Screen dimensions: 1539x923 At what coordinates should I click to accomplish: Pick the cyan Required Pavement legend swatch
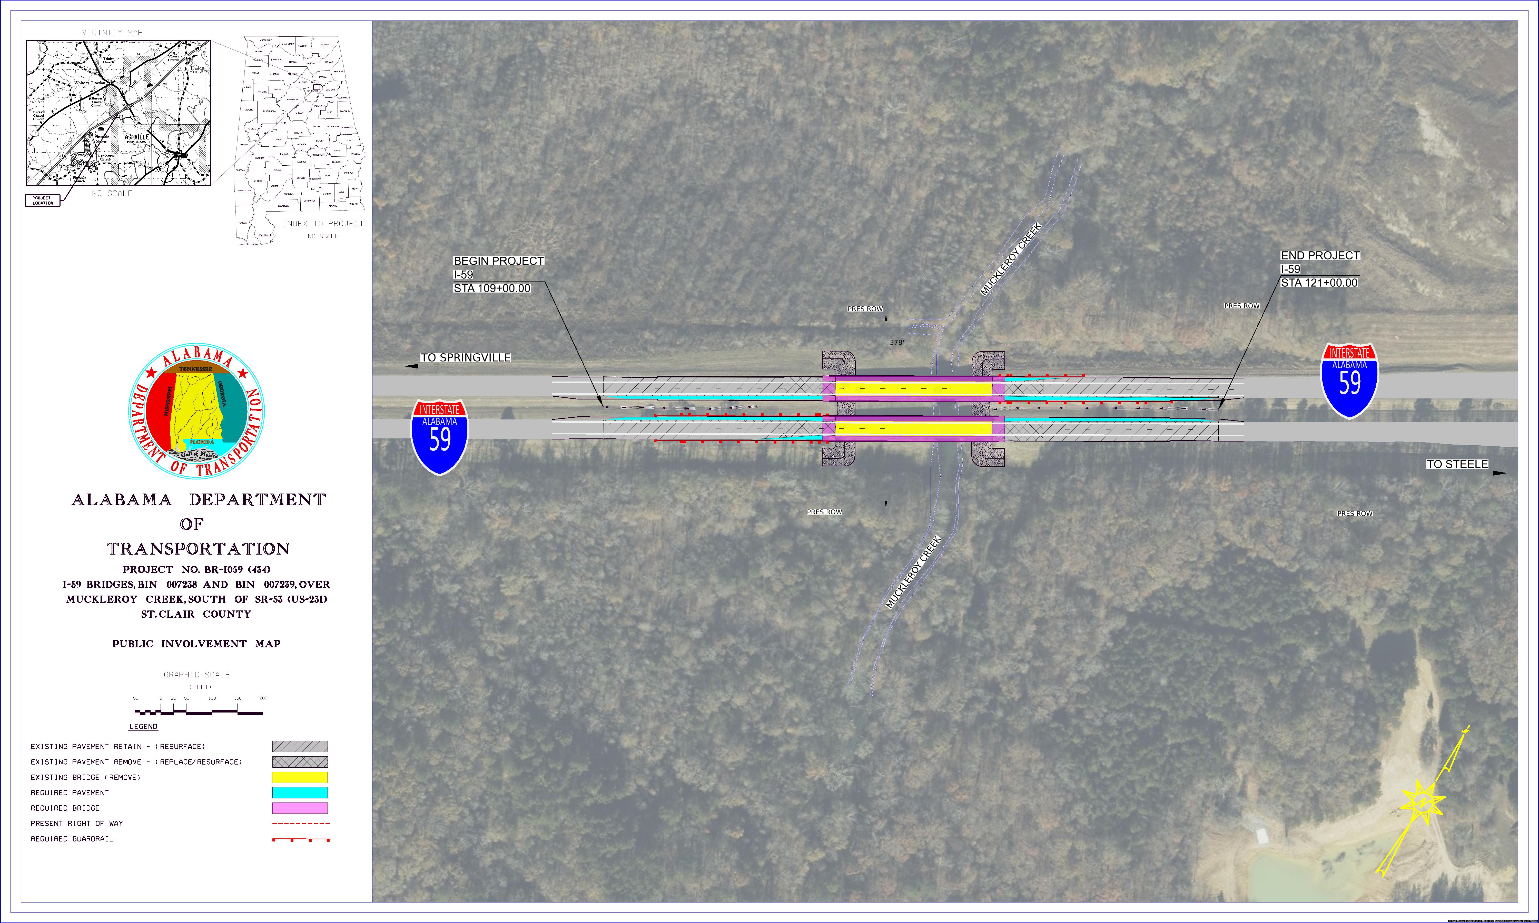coord(300,793)
